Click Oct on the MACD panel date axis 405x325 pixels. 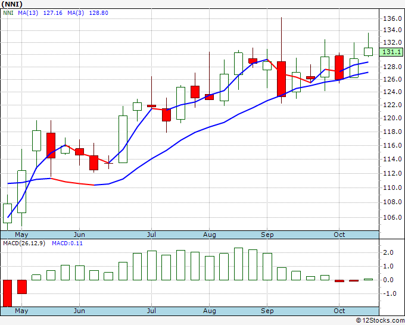coord(339,311)
